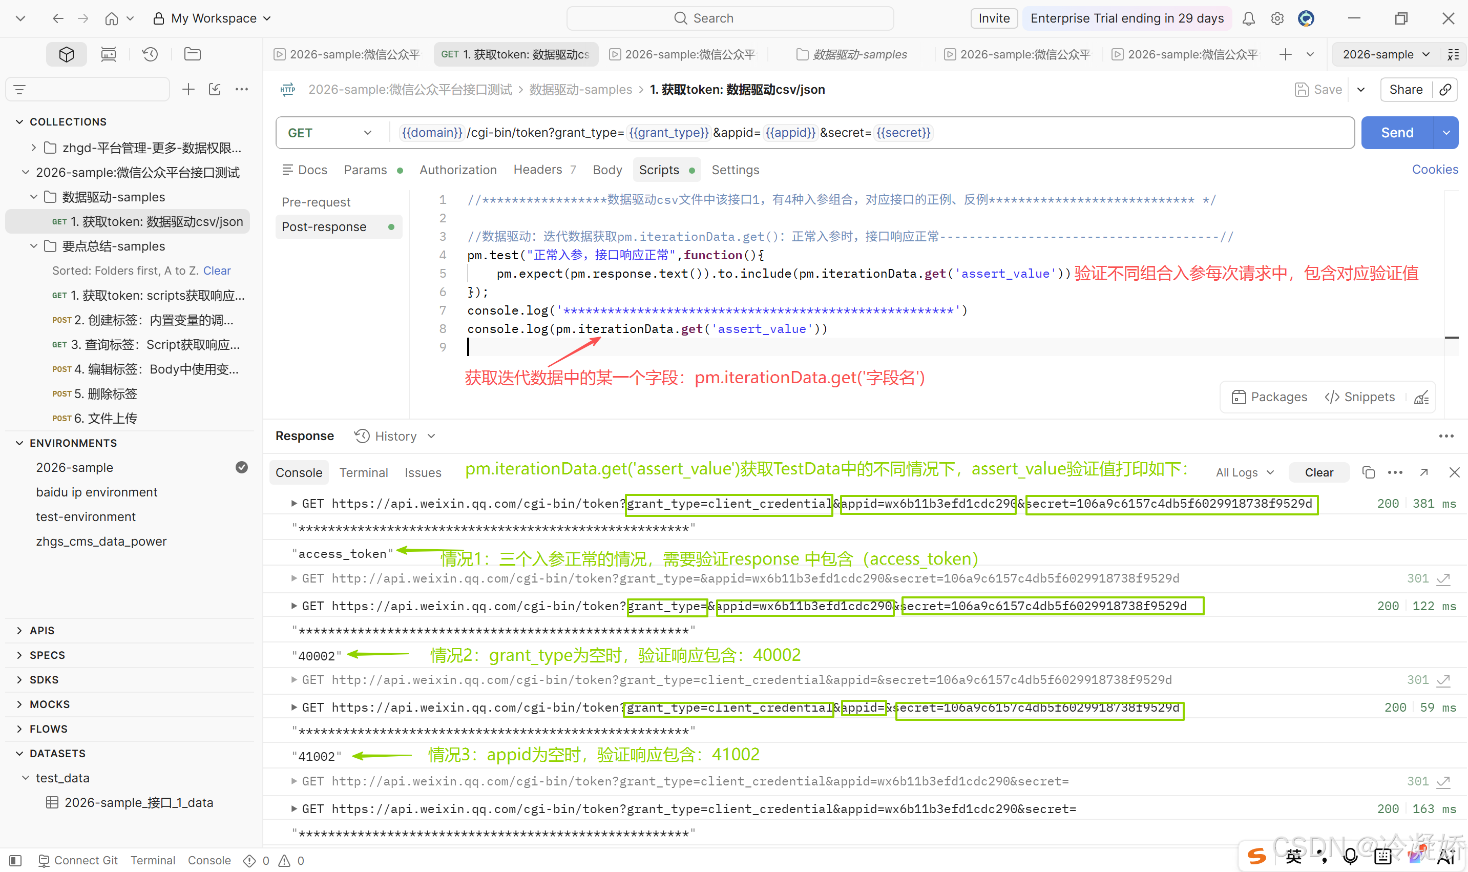The width and height of the screenshot is (1468, 872).
Task: Open the All Logs filter dropdown
Action: pyautogui.click(x=1245, y=472)
